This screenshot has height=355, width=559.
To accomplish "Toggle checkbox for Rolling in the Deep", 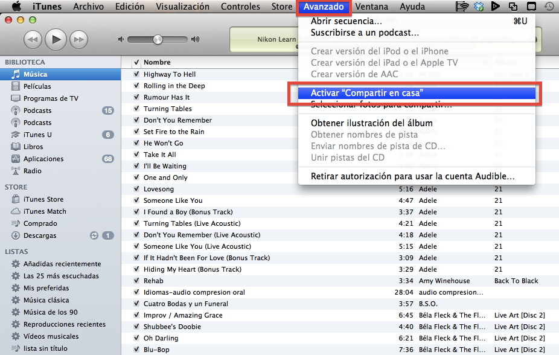I will coord(136,86).
